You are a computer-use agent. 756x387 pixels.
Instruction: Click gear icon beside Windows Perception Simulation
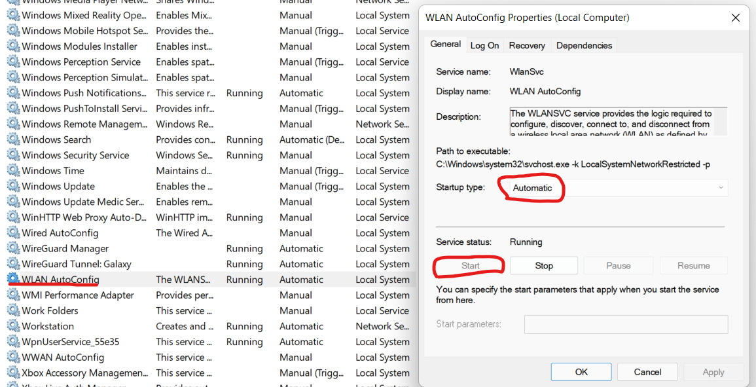click(13, 77)
